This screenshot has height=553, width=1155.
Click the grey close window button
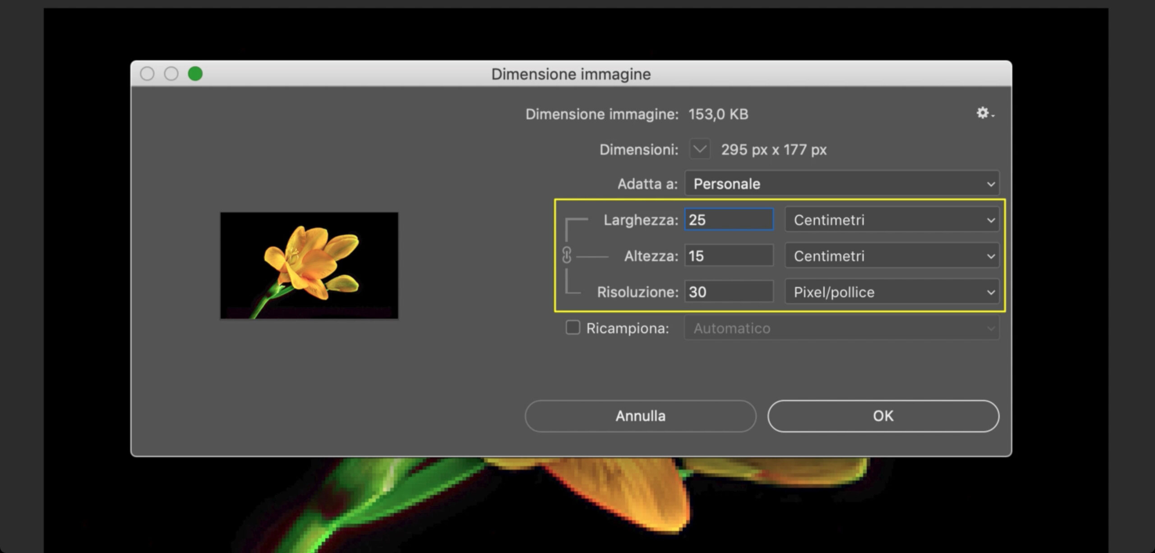(147, 73)
